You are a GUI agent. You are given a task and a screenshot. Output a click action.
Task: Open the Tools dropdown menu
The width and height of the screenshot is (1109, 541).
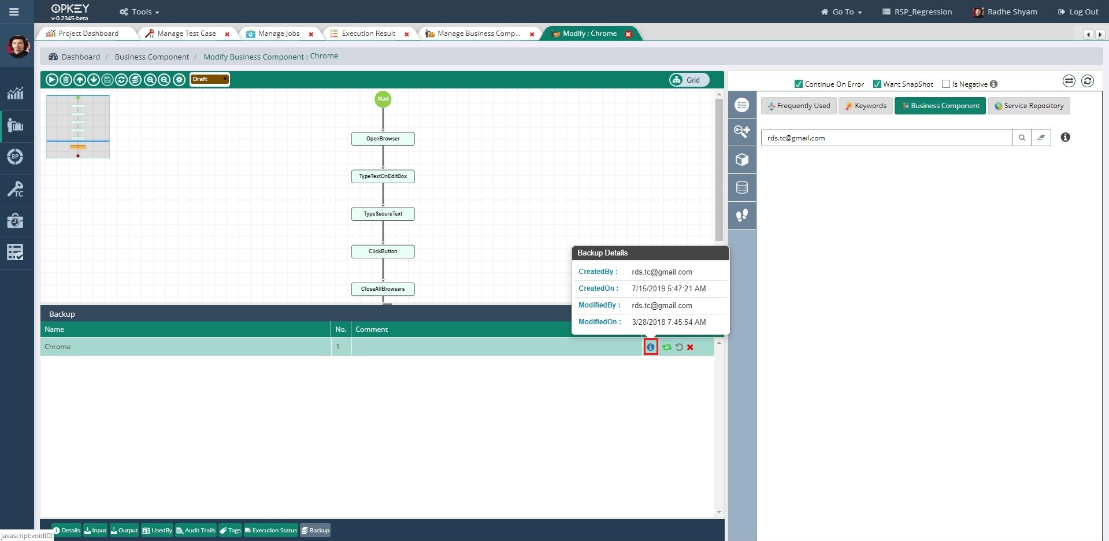pos(139,12)
